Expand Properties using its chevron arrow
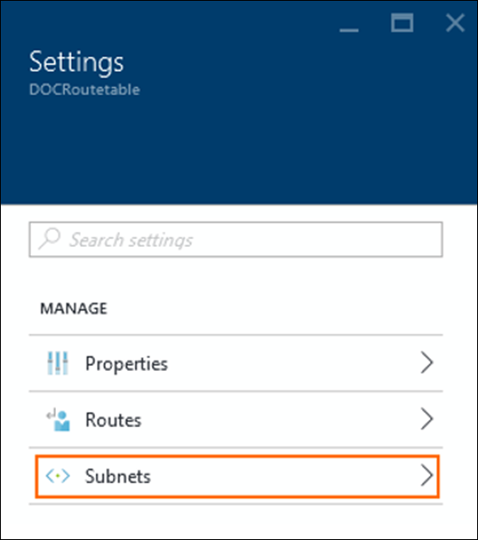The height and width of the screenshot is (540, 478). 426,362
